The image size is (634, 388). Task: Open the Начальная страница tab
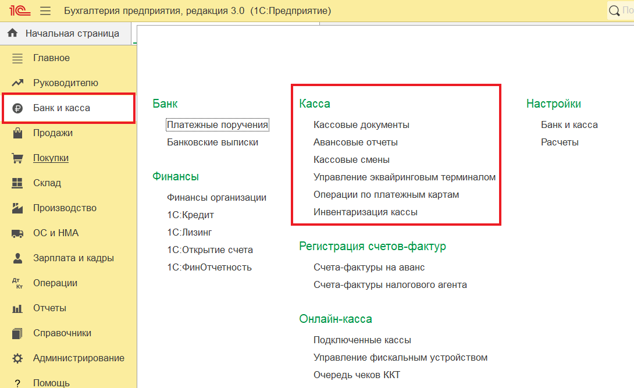(66, 33)
